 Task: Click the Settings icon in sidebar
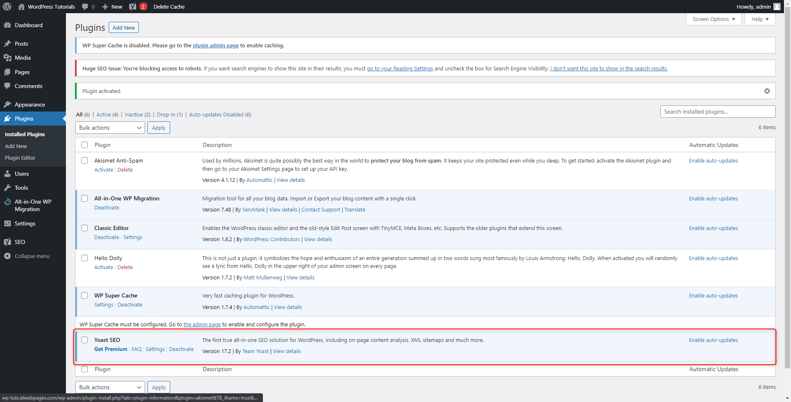tap(7, 223)
